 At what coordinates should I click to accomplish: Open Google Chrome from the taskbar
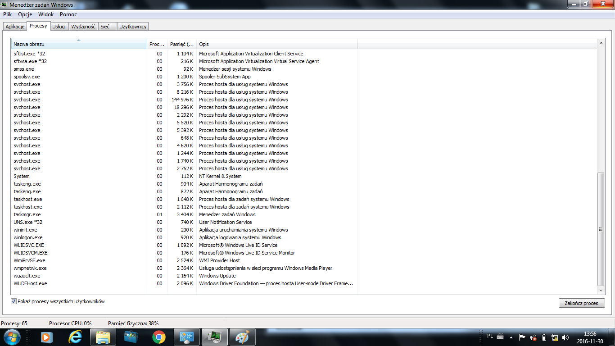pos(158,337)
